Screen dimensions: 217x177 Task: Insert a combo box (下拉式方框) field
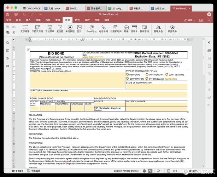pos(37,28)
